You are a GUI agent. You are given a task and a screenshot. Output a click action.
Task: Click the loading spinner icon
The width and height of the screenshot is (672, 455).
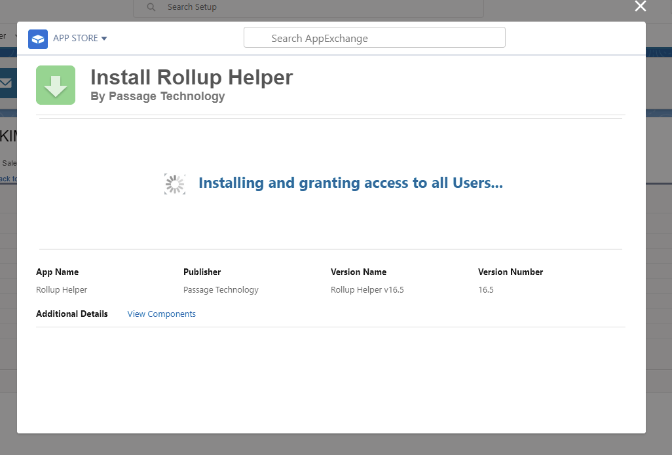click(x=175, y=184)
